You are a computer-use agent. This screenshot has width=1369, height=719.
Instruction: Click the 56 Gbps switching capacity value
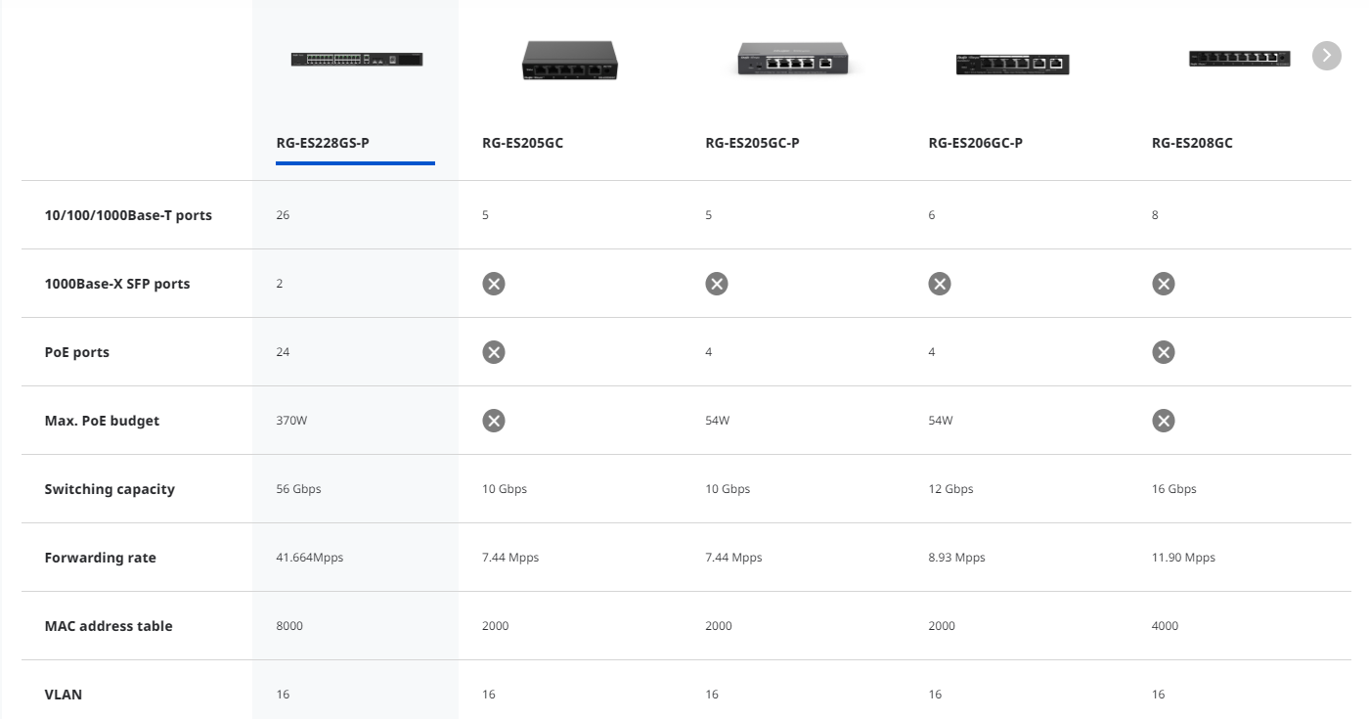point(298,489)
